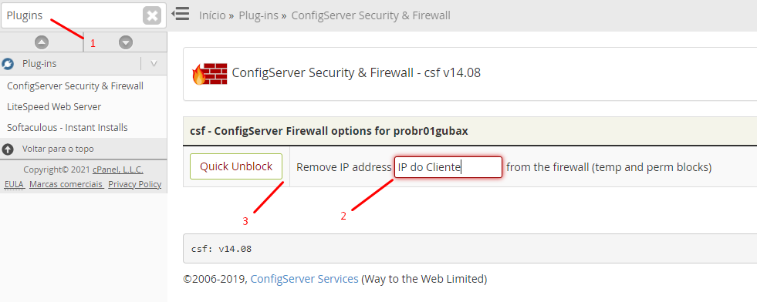Click the up arrow navigation icon
Image resolution: width=757 pixels, height=302 pixels.
pyautogui.click(x=42, y=42)
